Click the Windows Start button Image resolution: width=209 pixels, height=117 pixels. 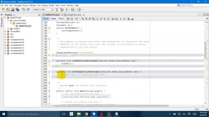point(4,114)
